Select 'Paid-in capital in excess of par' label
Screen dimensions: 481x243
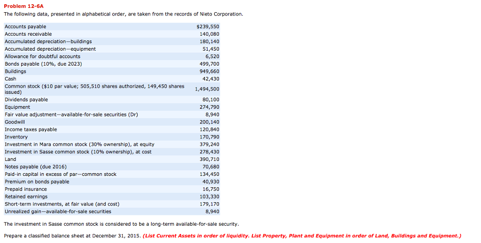point(61,175)
